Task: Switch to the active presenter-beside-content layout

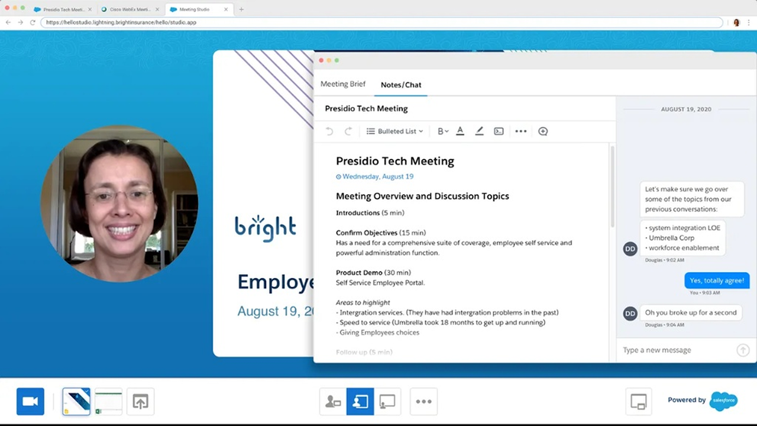Action: [x=360, y=402]
